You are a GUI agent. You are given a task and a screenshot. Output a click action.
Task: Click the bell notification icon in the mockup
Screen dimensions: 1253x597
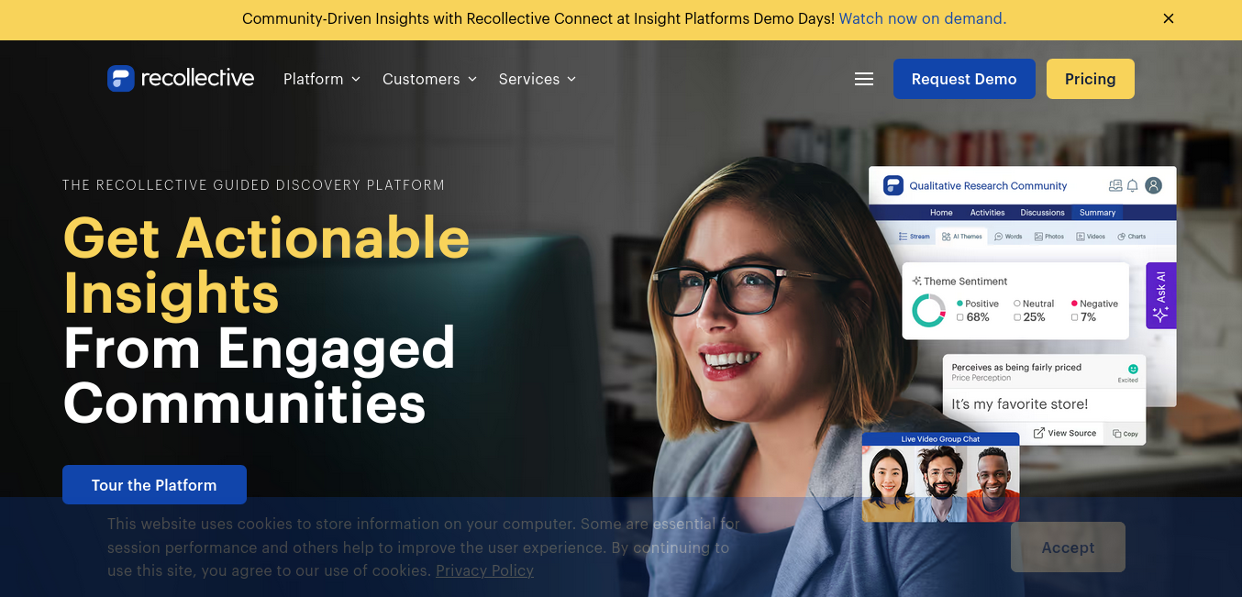point(1133,185)
